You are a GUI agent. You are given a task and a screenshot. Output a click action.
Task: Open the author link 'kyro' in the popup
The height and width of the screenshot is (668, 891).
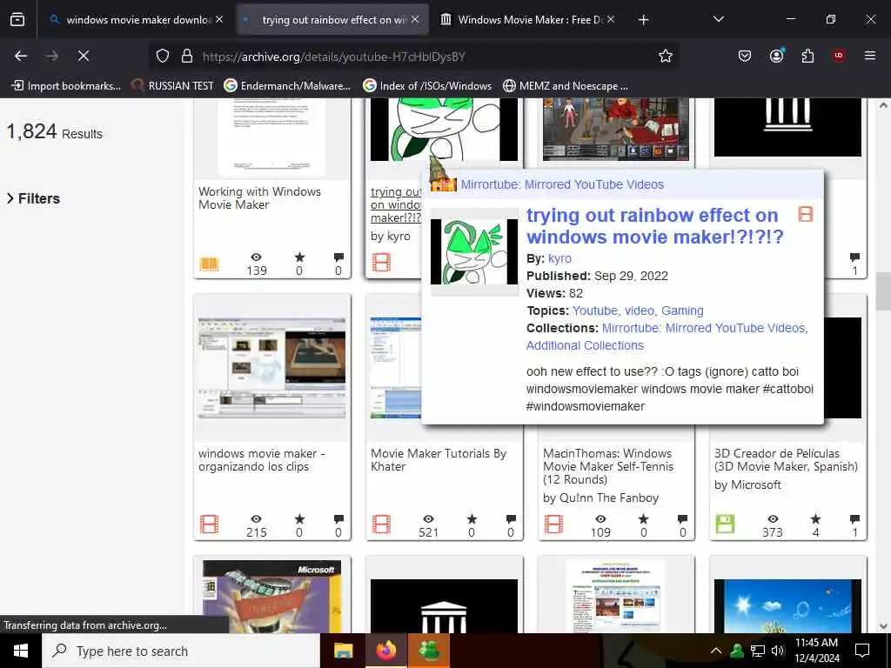[559, 258]
